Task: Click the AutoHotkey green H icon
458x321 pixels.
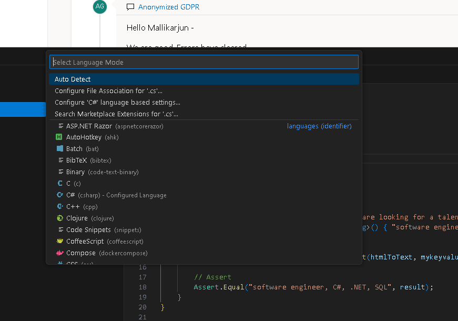Action: pos(59,137)
